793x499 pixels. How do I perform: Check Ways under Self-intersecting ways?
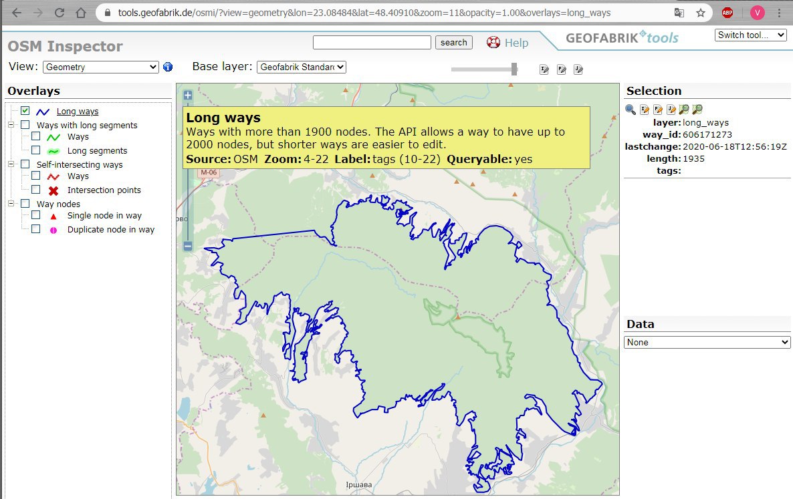(36, 175)
